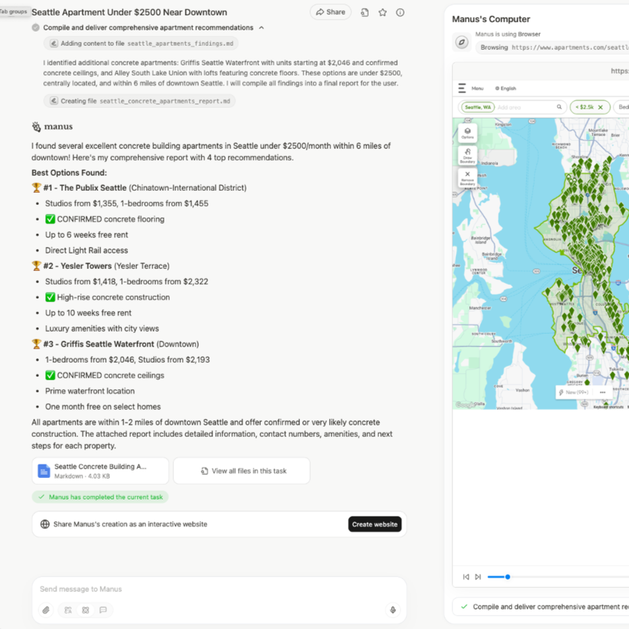Click the grid apps icon in message toolbar
Viewport: 629px width, 629px height.
[86, 610]
